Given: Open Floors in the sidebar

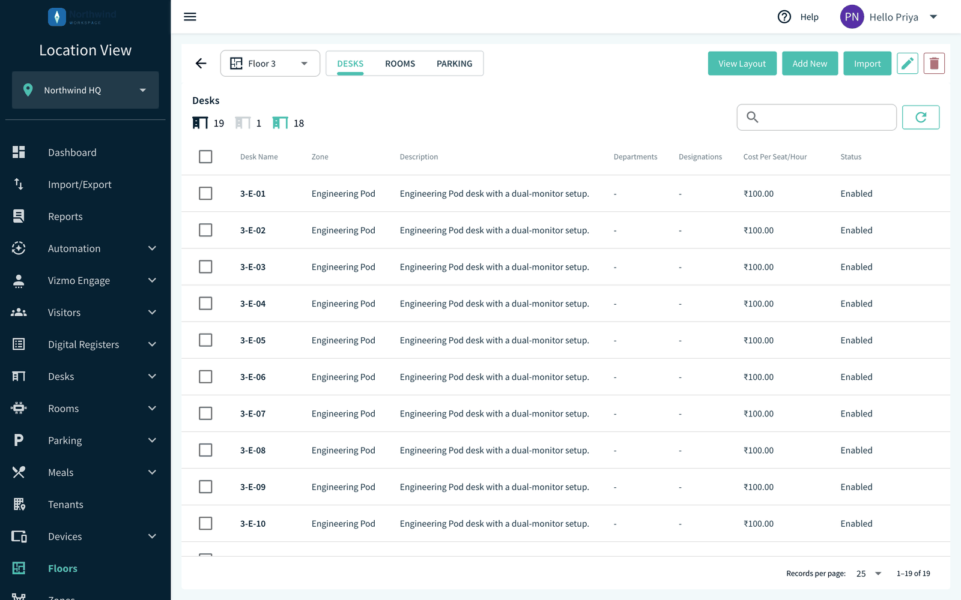Looking at the screenshot, I should pyautogui.click(x=85, y=568).
